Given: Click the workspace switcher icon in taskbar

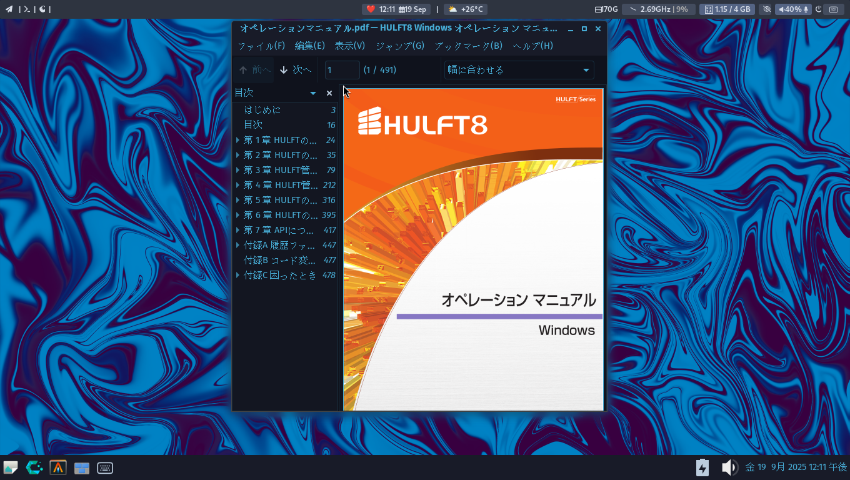Looking at the screenshot, I should pyautogui.click(x=82, y=468).
